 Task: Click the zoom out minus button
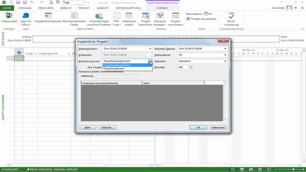[x=275, y=169]
